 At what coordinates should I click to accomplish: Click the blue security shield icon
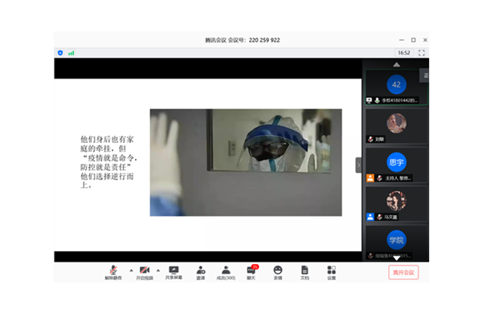[60, 53]
